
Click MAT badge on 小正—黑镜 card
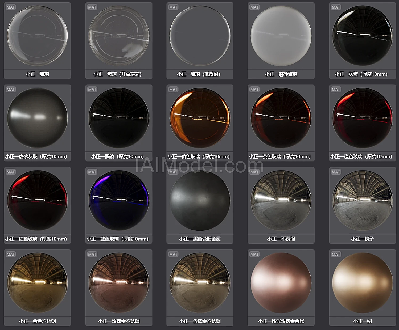tap(92, 90)
